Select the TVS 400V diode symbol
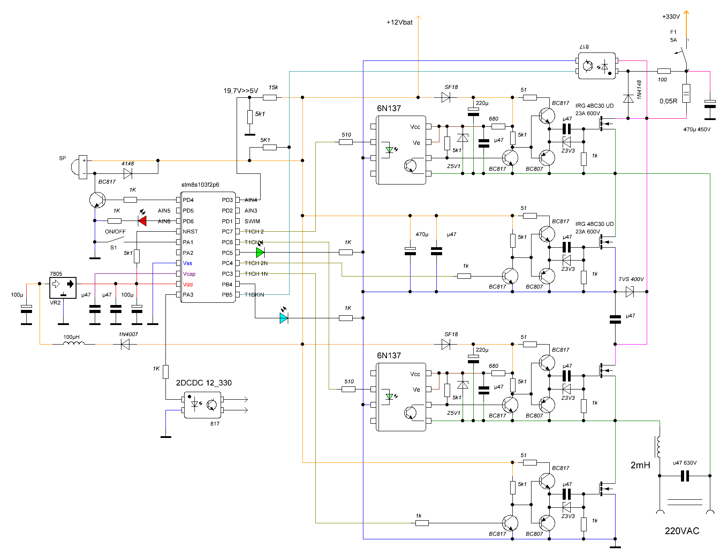The height and width of the screenshot is (558, 725). click(629, 292)
